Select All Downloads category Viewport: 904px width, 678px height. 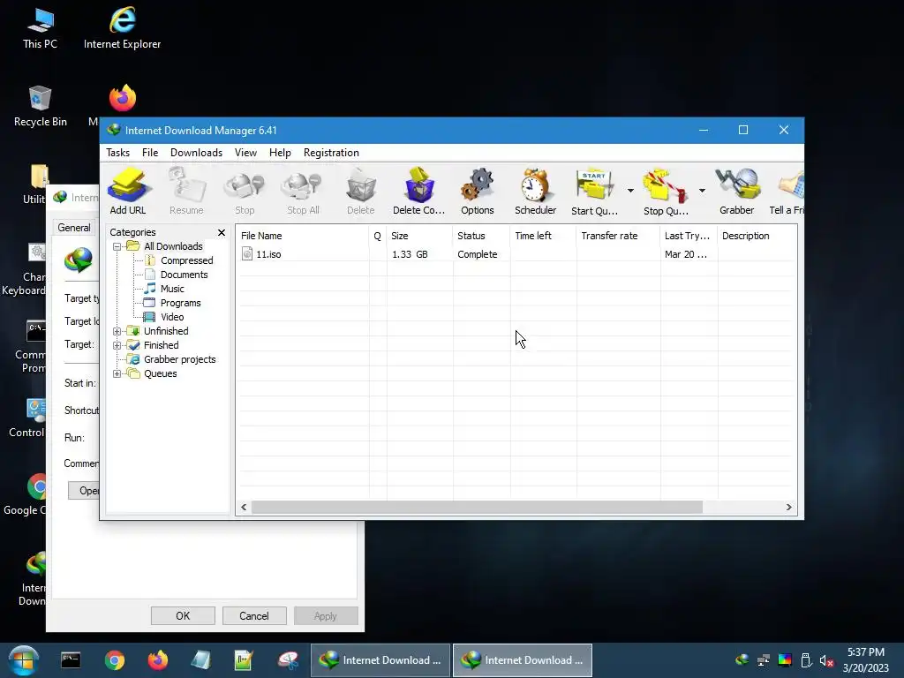pyautogui.click(x=173, y=246)
